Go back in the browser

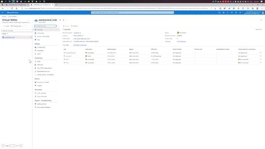pos(3,8)
